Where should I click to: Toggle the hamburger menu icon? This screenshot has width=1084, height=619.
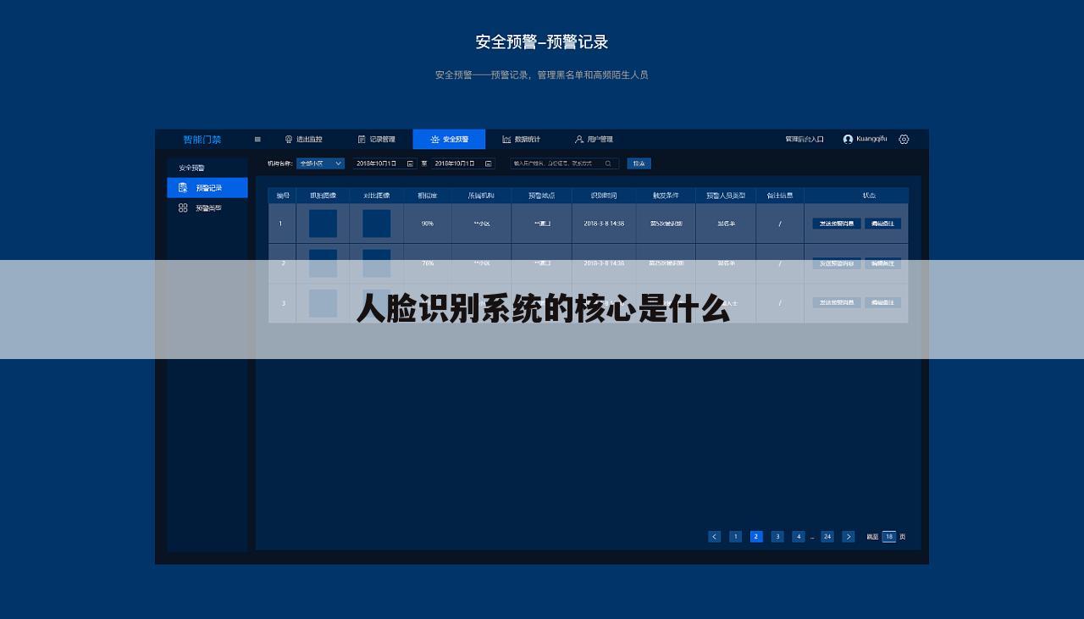coord(257,140)
